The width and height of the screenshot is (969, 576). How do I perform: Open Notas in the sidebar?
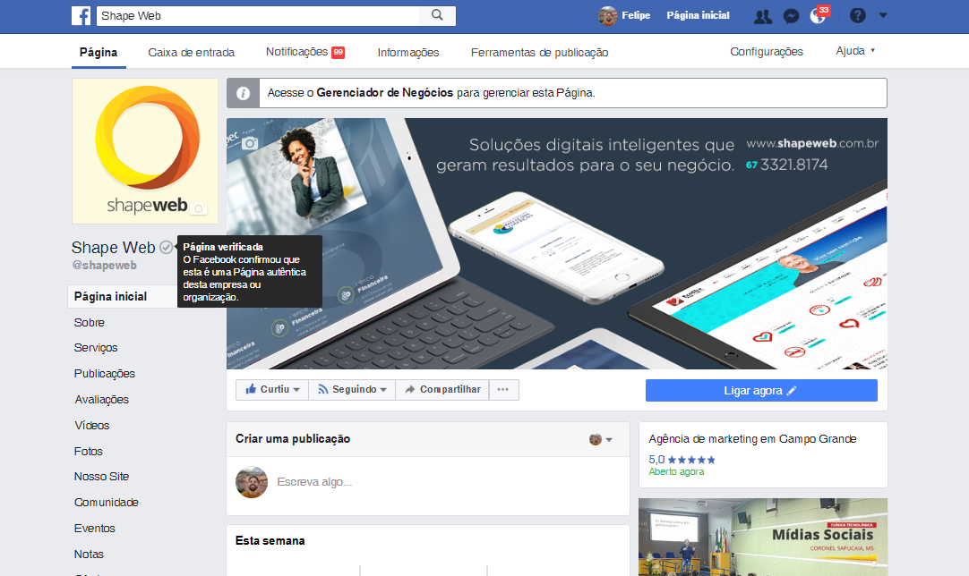89,555
